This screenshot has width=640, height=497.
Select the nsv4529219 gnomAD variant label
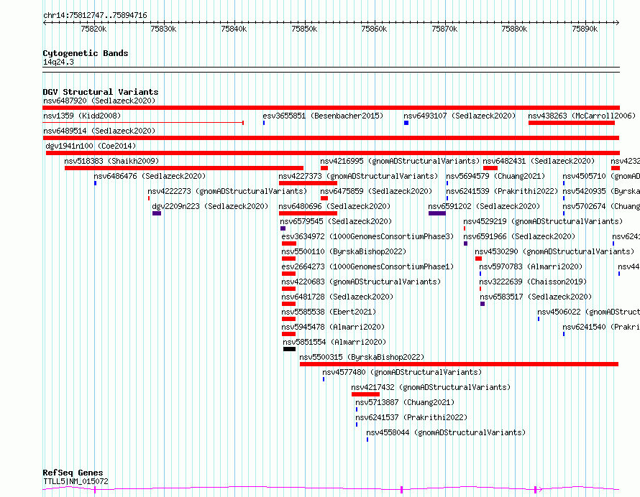(x=543, y=221)
